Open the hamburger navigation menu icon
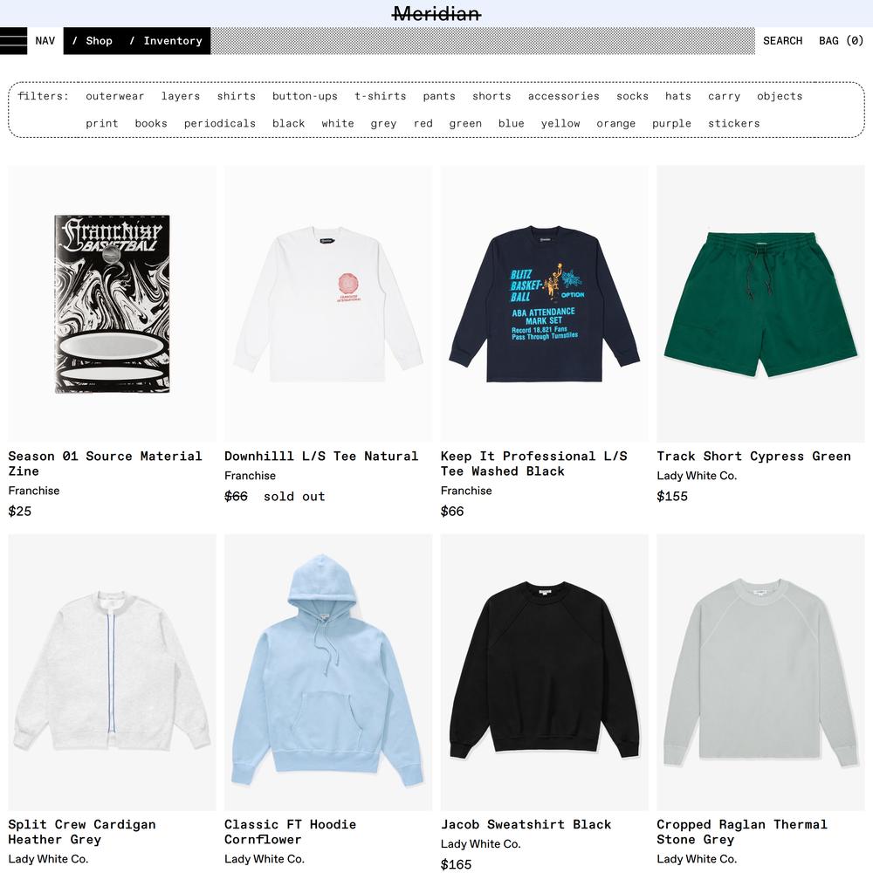The image size is (873, 873). click(13, 41)
